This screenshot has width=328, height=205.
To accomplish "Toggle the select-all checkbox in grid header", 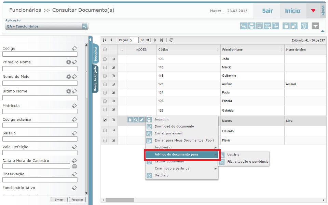I will 105,49.
